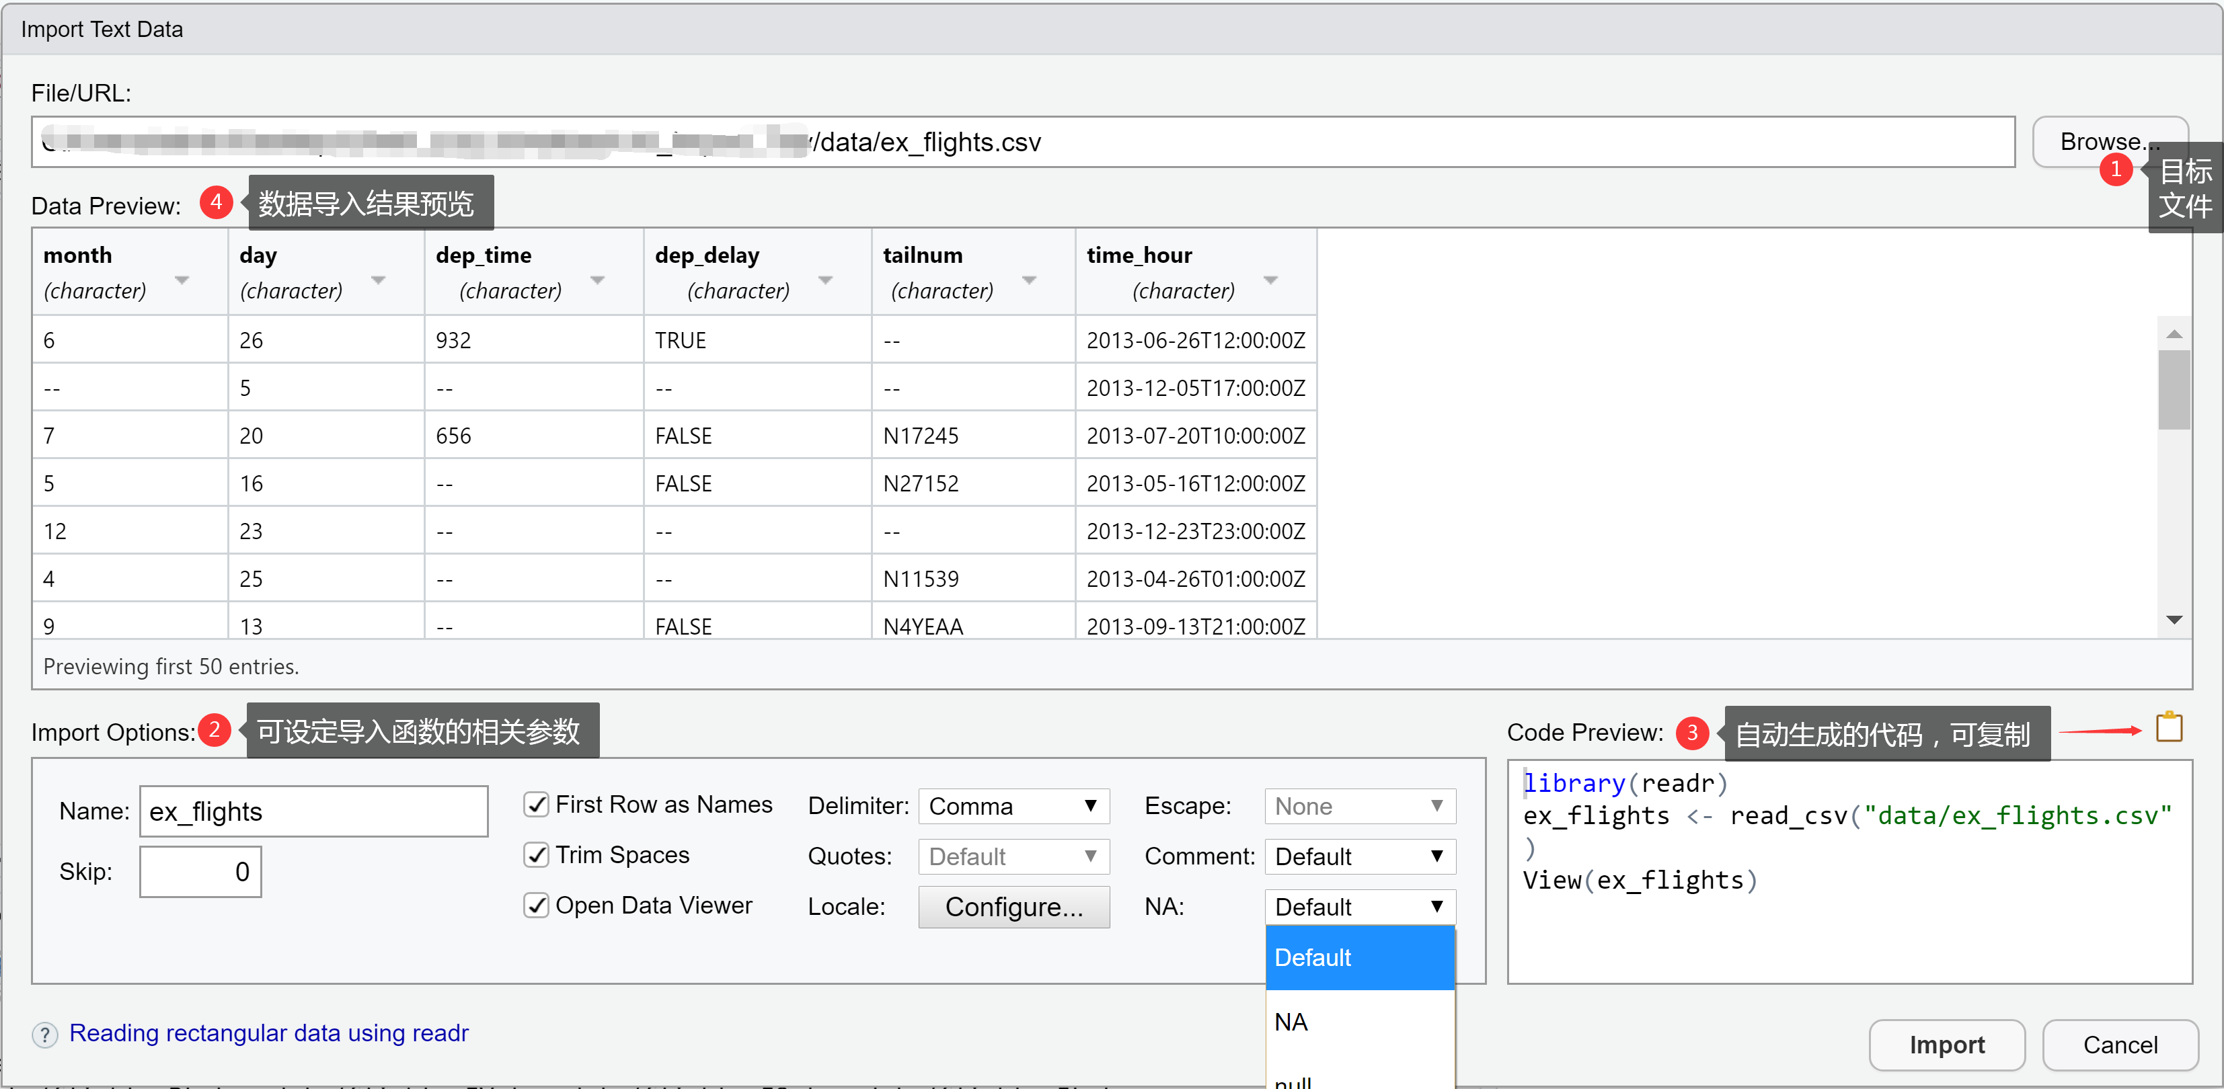Screen dimensions: 2224x1089
Task: Click the preview scroll down arrow
Action: [2174, 620]
